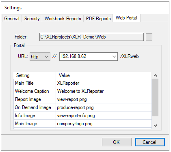Viewport: 171px width, 152px height.
Task: Select the Info Image setting
Action: click(35, 116)
